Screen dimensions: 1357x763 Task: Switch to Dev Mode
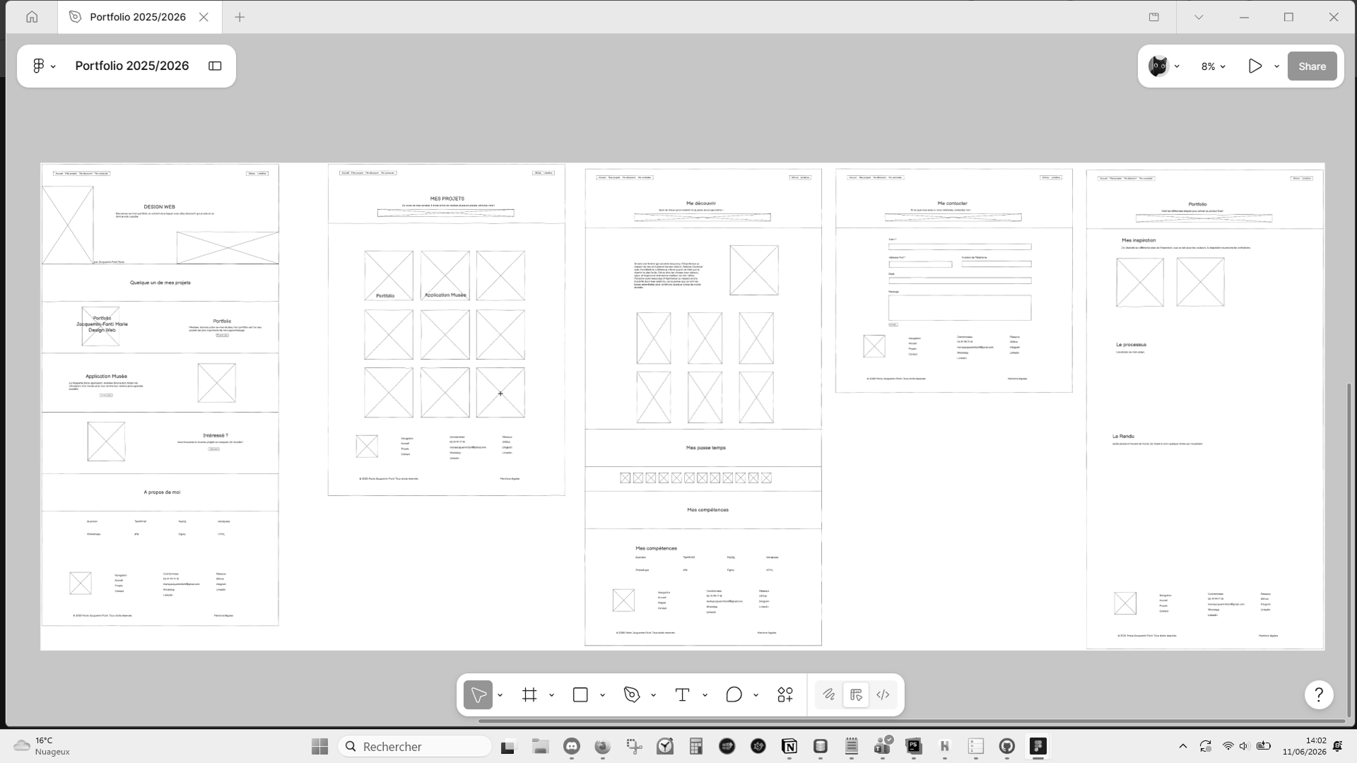883,695
